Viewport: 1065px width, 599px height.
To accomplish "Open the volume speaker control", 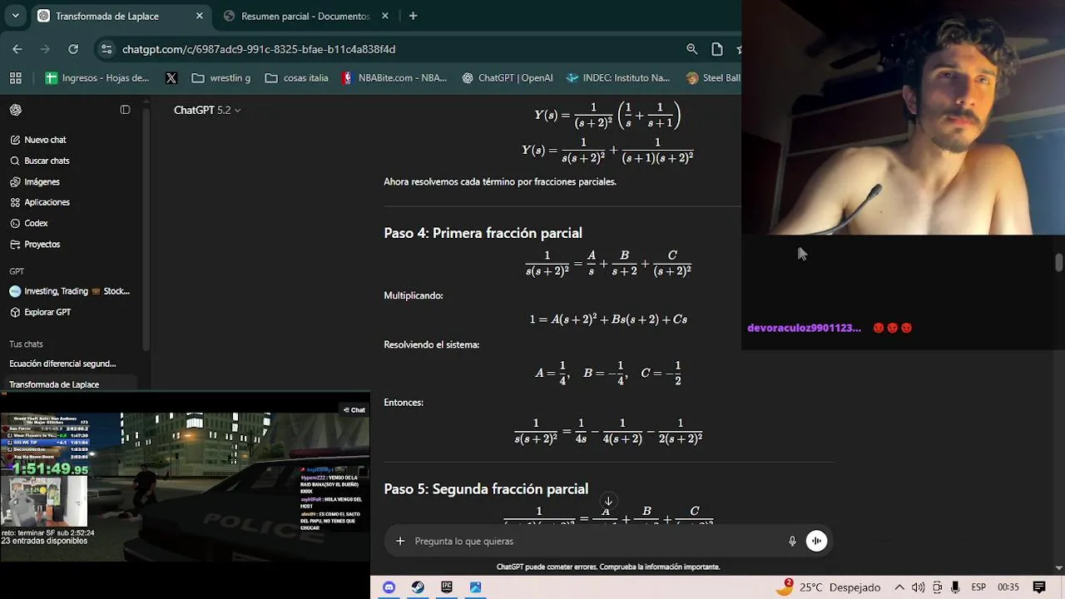I will [x=918, y=587].
